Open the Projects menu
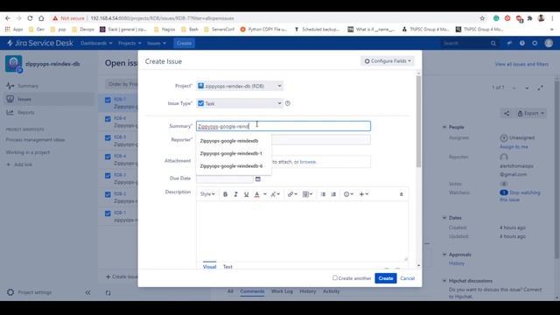 tap(129, 43)
